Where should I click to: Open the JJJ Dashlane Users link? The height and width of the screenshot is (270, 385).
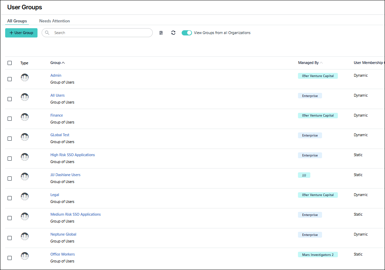click(x=65, y=175)
